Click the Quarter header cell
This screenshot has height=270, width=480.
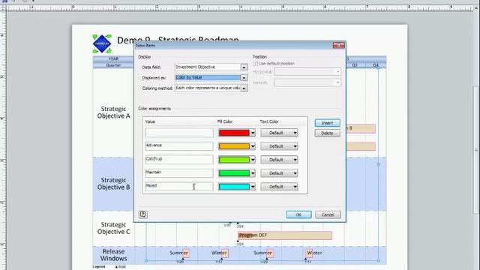coord(113,65)
